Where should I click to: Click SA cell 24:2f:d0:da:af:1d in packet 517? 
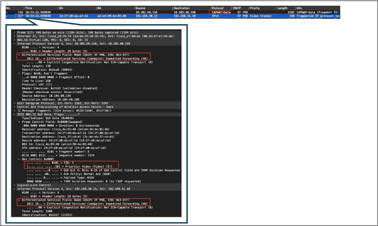point(73,16)
